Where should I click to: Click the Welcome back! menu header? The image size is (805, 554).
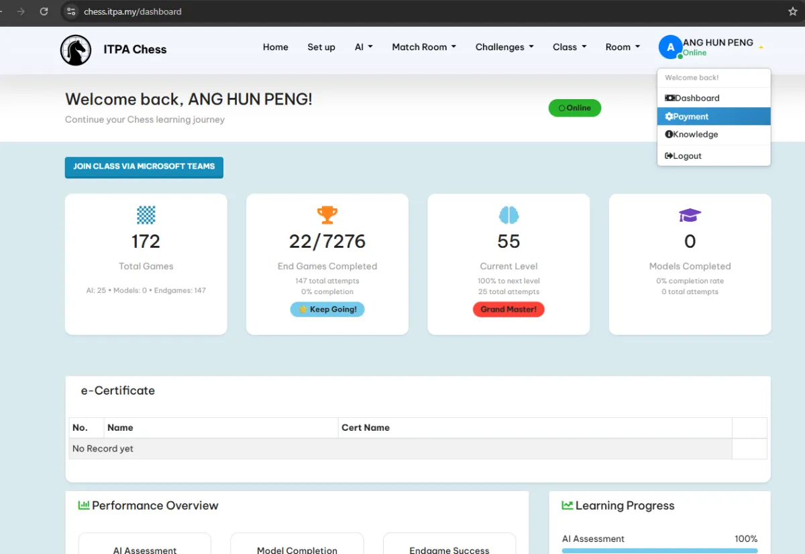point(692,78)
